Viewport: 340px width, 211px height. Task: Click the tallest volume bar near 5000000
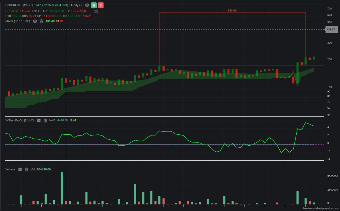(x=62, y=188)
